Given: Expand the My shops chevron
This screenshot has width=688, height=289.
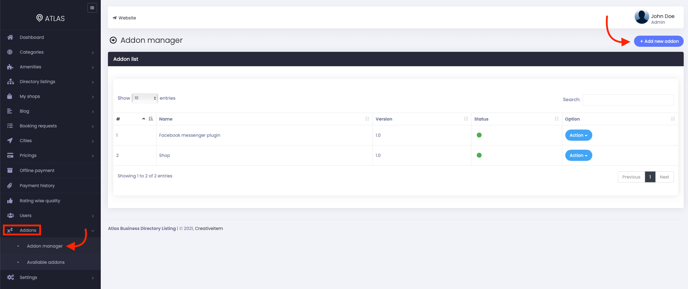Looking at the screenshot, I should tap(93, 97).
